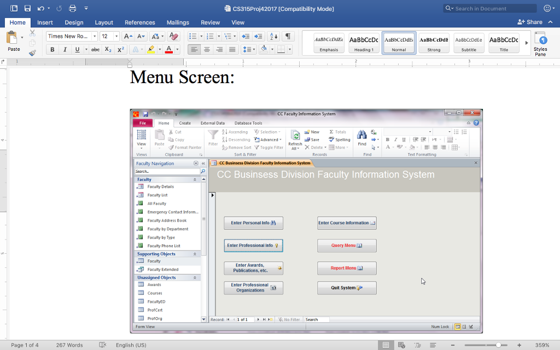Screen dimensions: 560x350
Task: Open the Times New Roman font dropdown
Action: pyautogui.click(x=94, y=35)
